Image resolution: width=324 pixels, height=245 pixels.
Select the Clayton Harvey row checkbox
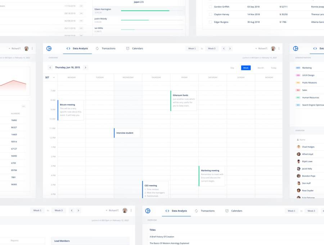(x=210, y=14)
